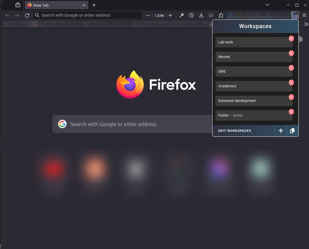Open a new tab with plus button
Screen dimensions: 309x249
click(94, 5)
